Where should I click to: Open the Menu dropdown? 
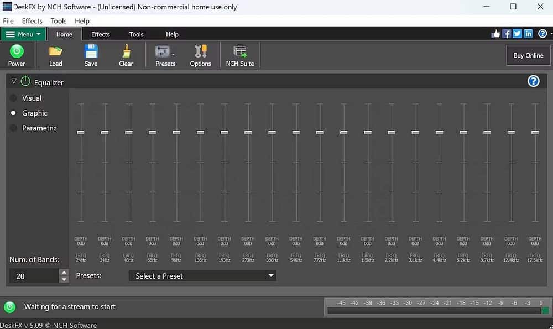[x=23, y=34]
